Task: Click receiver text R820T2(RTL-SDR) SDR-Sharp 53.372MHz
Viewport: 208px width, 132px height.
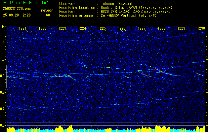Action: [x=136, y=12]
